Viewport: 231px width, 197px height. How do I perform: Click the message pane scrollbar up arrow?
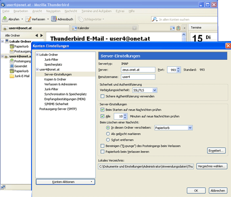click(x=184, y=35)
